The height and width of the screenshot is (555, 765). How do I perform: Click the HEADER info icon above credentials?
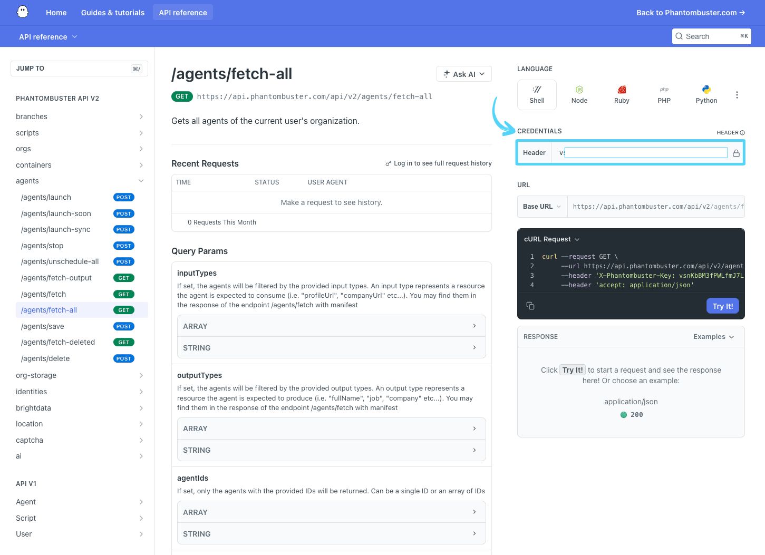[x=742, y=133]
